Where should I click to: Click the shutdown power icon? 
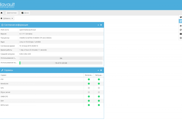tap(180, 38)
